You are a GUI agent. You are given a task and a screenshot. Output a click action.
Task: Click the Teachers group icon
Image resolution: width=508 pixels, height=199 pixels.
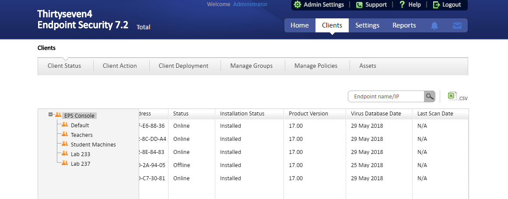pyautogui.click(x=65, y=134)
